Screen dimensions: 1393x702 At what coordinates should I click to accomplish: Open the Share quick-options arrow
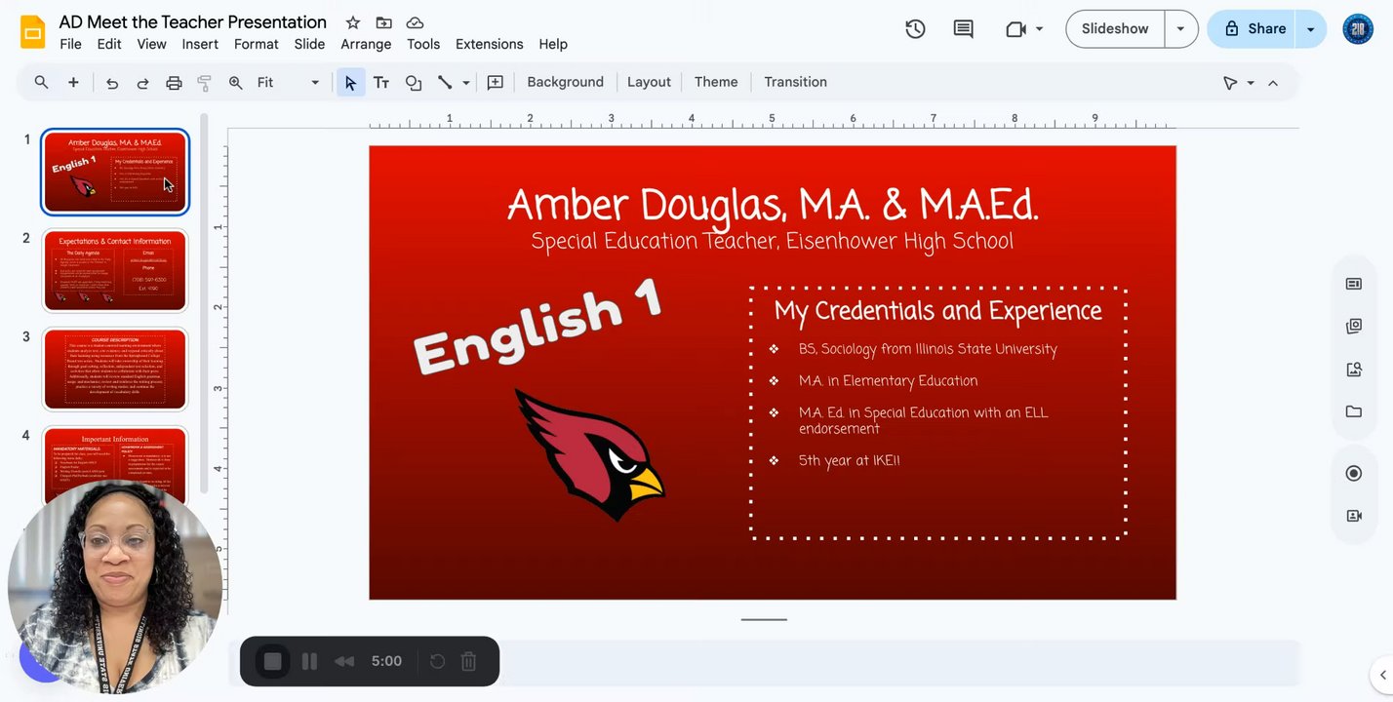click(x=1311, y=29)
